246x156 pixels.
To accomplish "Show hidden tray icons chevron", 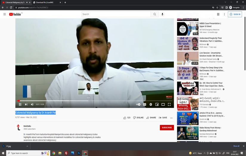I will pyautogui.click(x=205, y=153).
